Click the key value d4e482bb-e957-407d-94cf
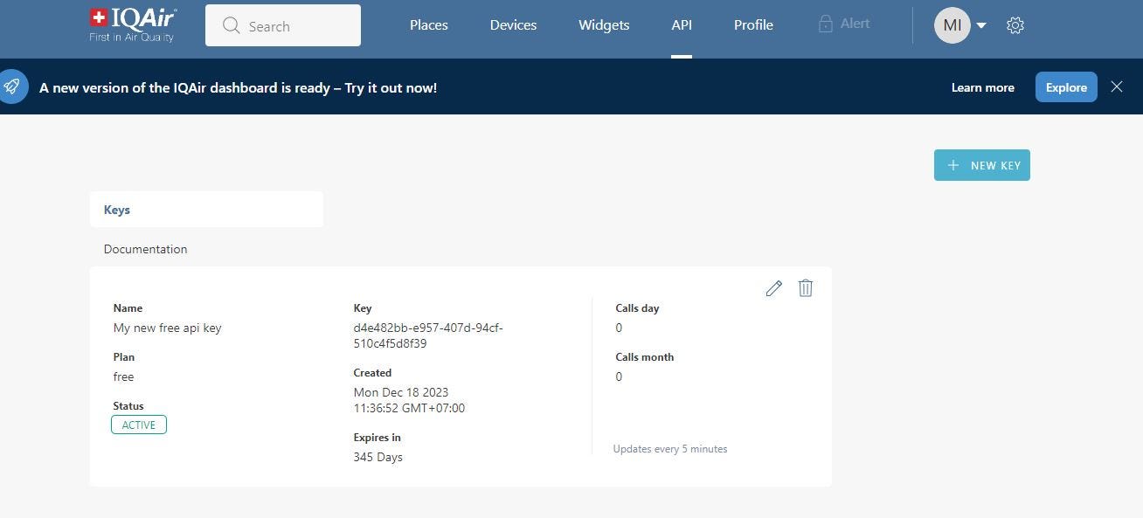The height and width of the screenshot is (518, 1143). 428,336
